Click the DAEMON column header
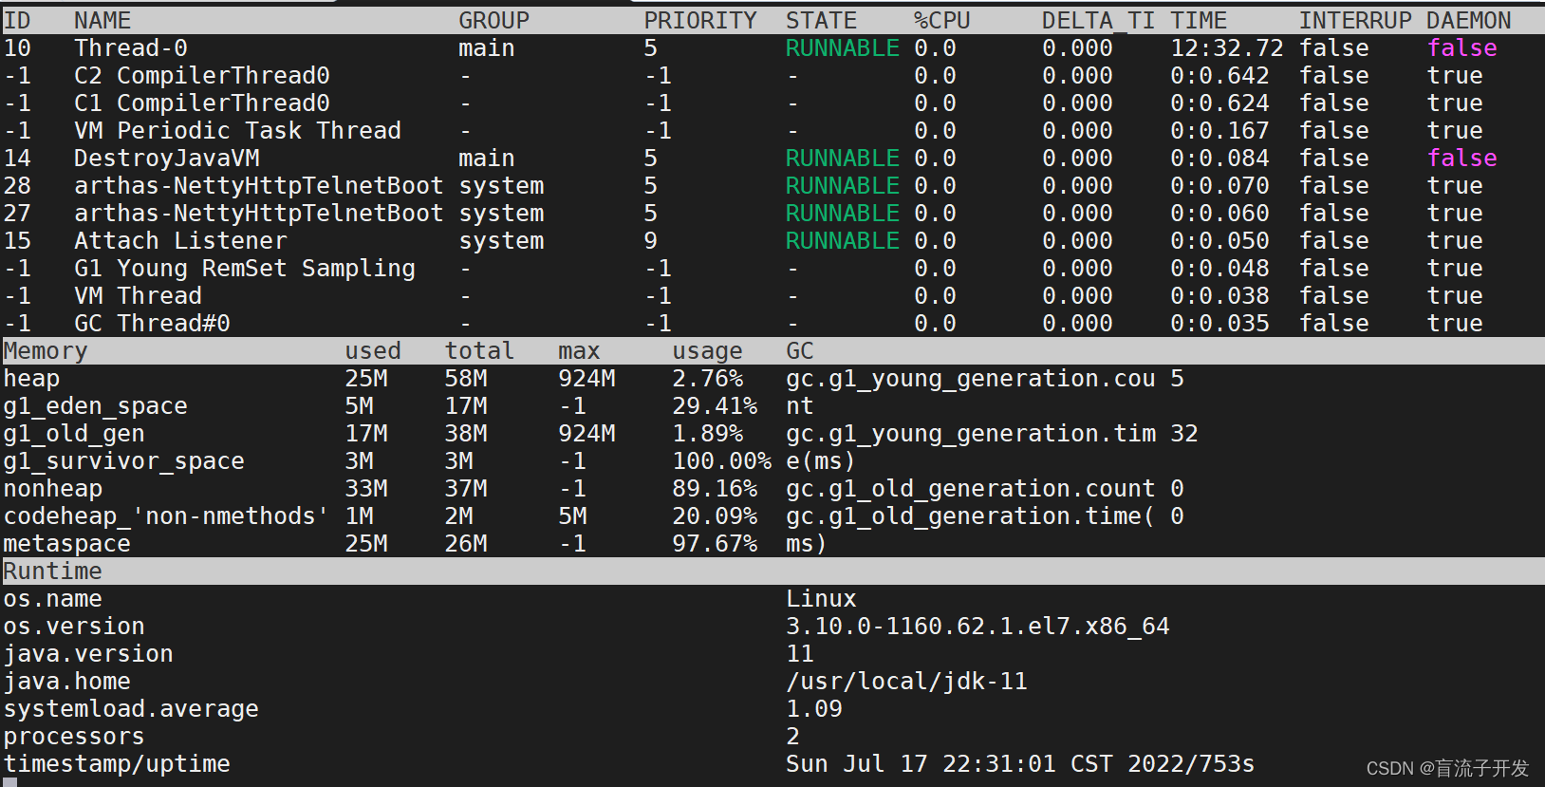The width and height of the screenshot is (1545, 787). (x=1468, y=20)
